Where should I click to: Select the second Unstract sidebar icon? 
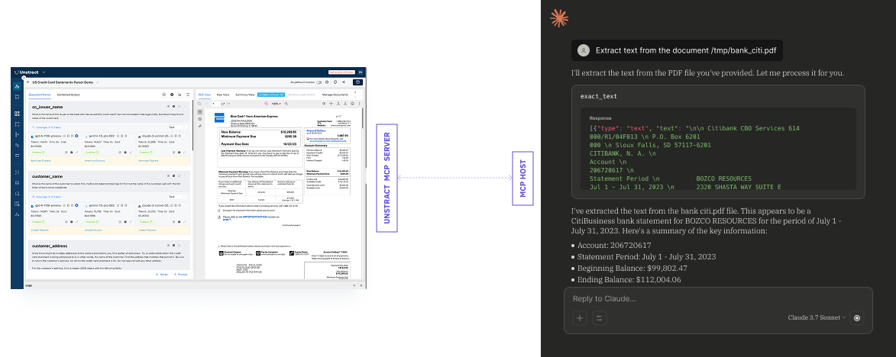(x=17, y=97)
